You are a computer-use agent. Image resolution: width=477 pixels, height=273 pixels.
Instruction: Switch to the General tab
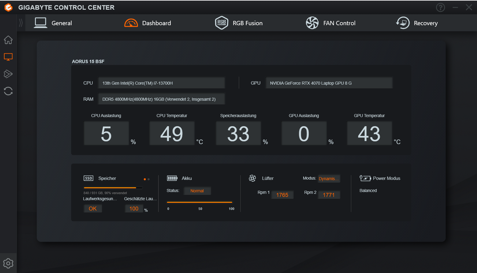62,23
